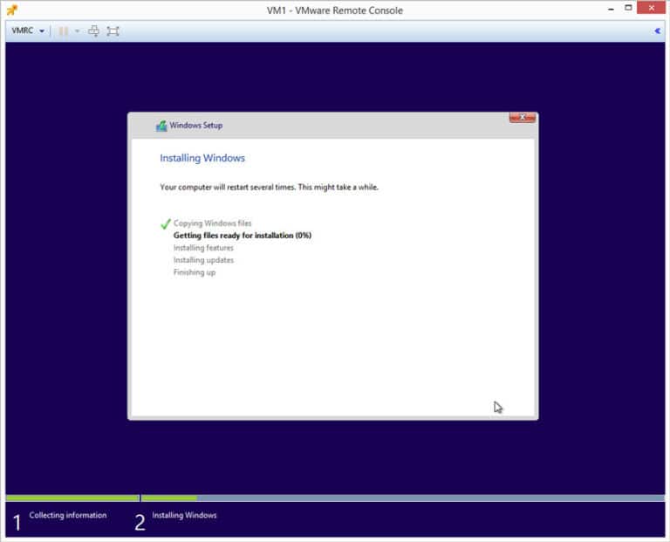
Task: Enter full screen mode icon
Action: click(x=113, y=31)
